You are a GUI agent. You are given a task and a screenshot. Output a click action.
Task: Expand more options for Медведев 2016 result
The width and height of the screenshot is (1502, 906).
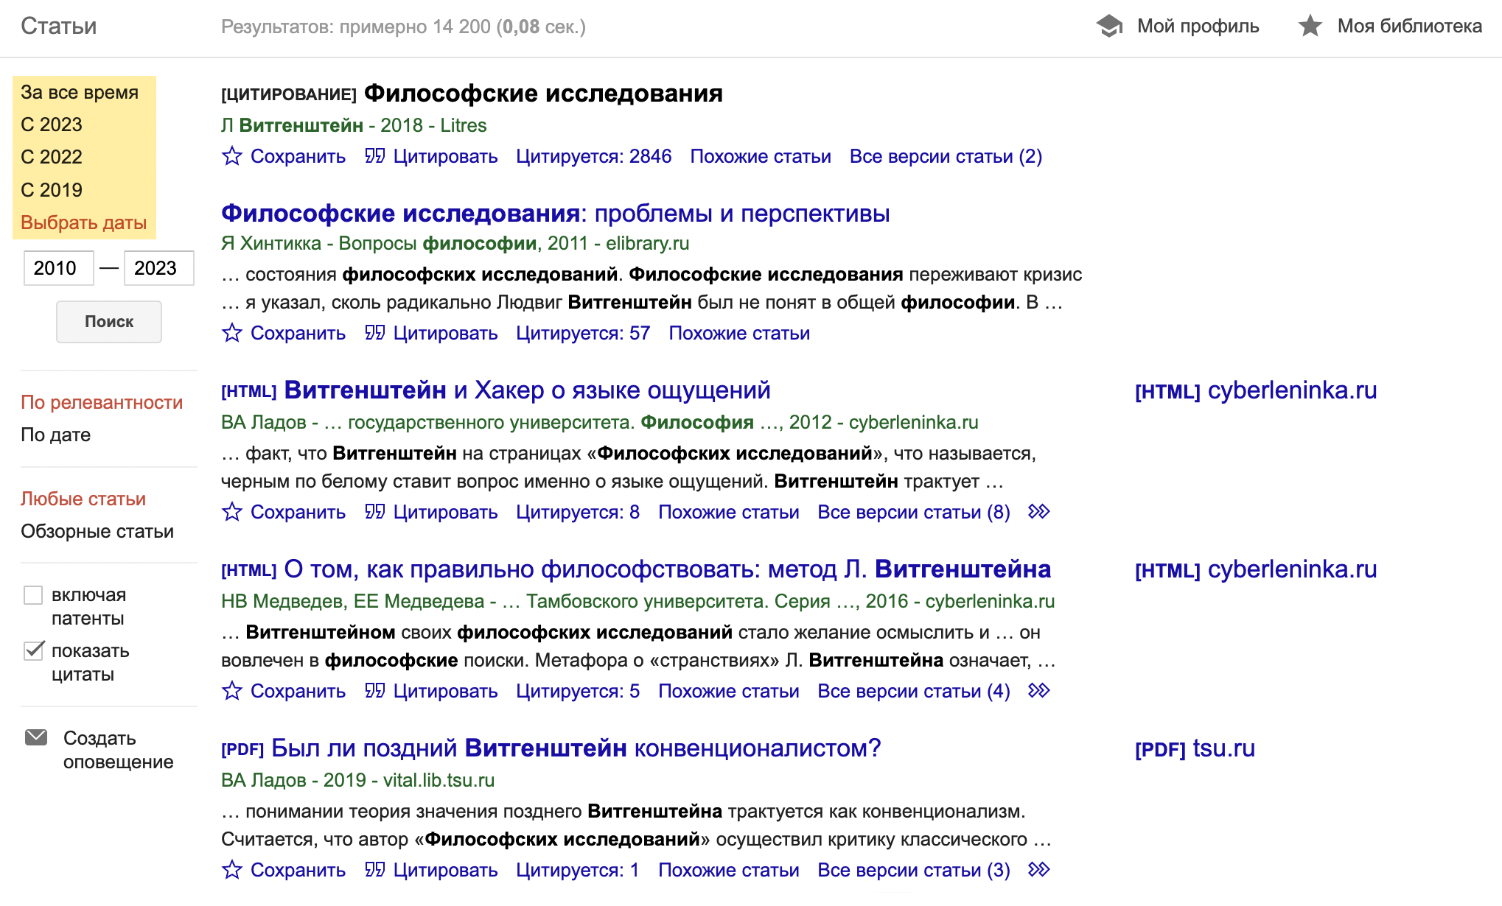tap(1039, 691)
